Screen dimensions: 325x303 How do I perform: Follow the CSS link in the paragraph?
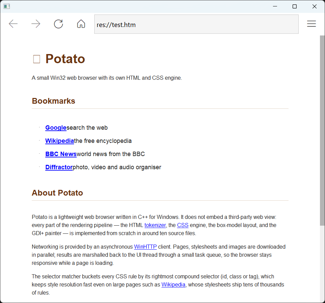click(x=183, y=225)
